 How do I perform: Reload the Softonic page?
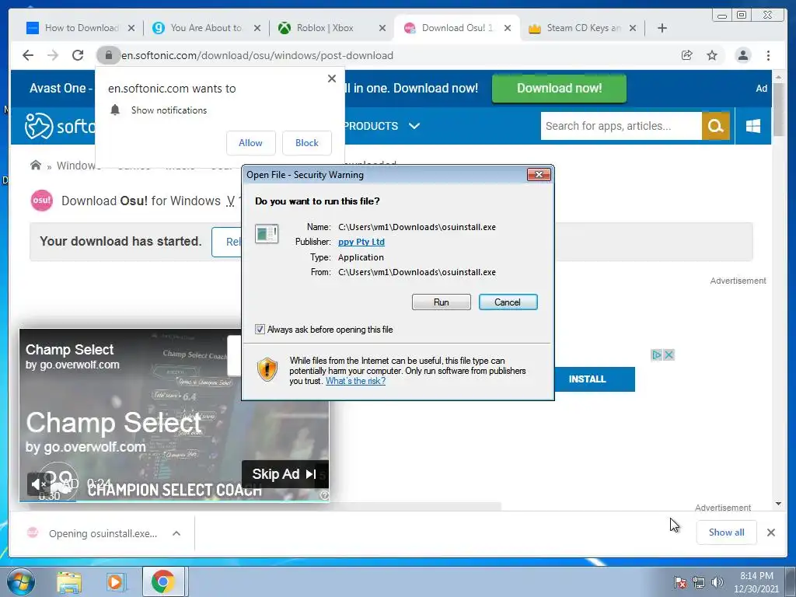(78, 55)
